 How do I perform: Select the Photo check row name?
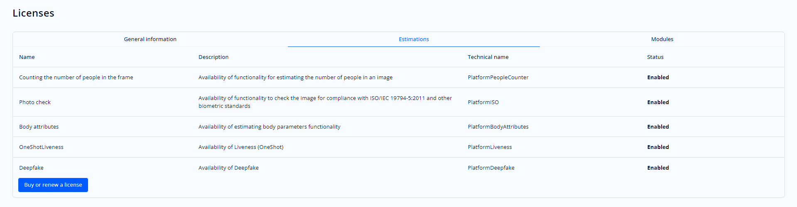(x=35, y=102)
